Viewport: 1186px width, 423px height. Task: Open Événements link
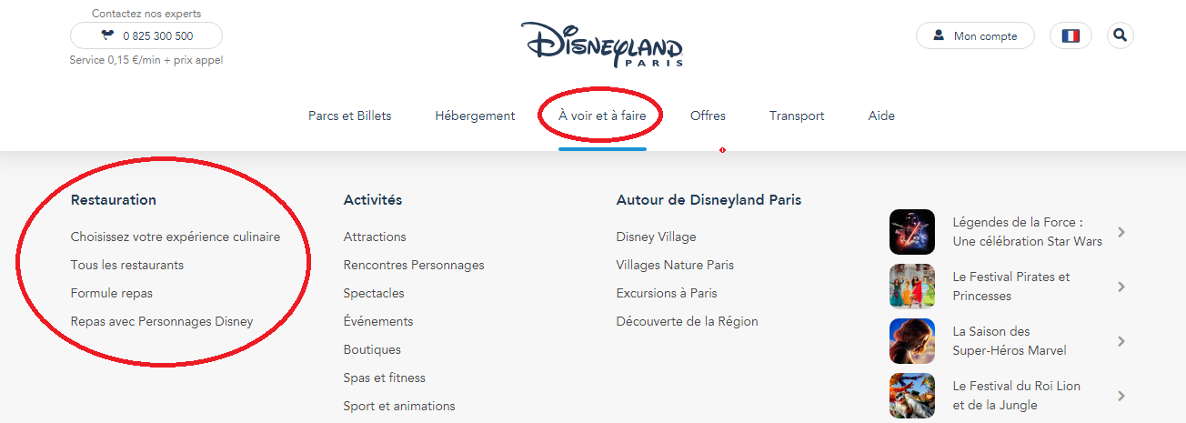click(378, 321)
